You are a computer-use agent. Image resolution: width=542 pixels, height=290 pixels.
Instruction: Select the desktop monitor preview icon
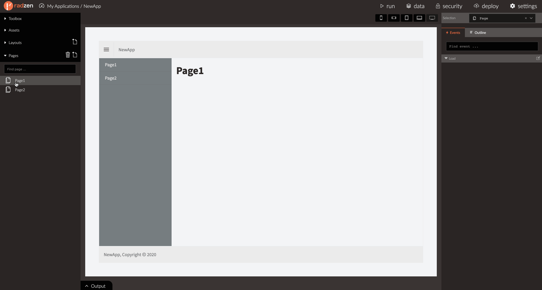(x=432, y=18)
